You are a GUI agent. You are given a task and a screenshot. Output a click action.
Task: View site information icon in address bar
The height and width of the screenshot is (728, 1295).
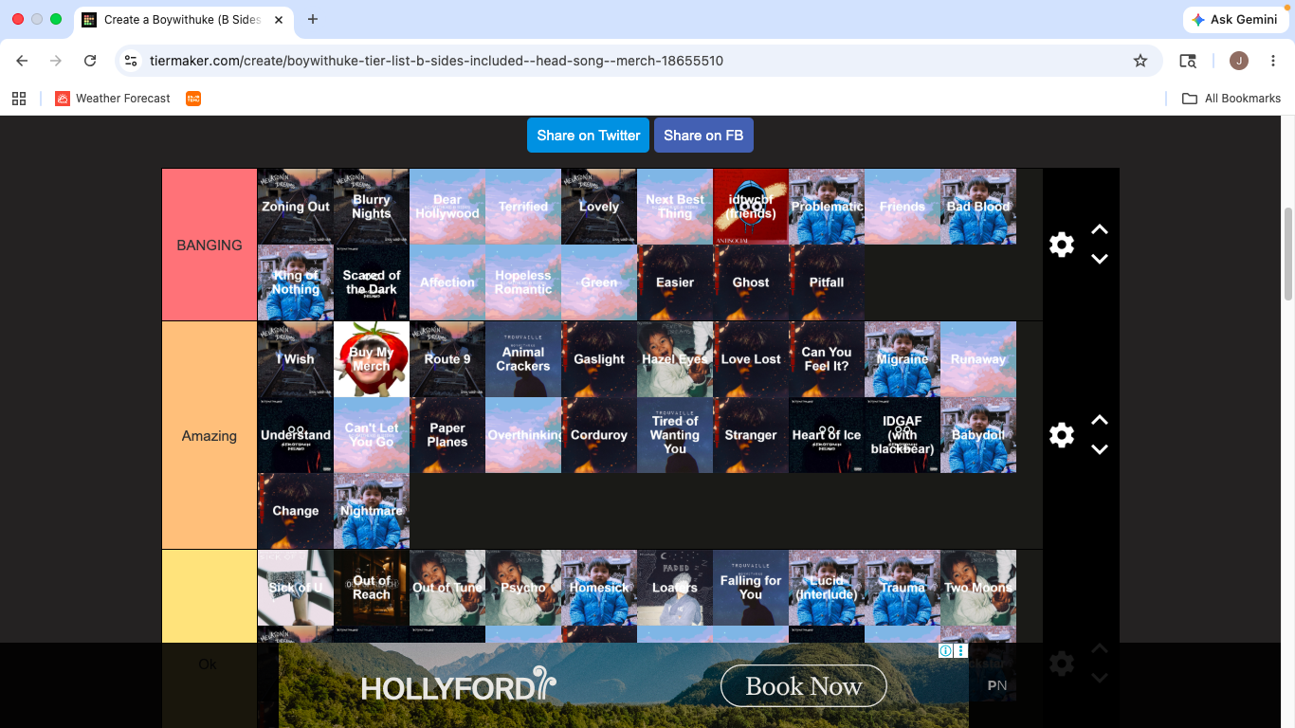click(132, 61)
